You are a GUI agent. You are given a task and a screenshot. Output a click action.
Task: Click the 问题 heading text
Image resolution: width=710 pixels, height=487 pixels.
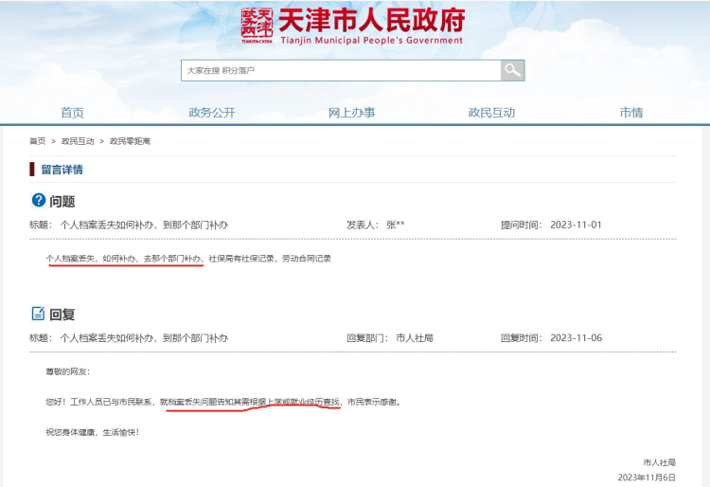(62, 201)
